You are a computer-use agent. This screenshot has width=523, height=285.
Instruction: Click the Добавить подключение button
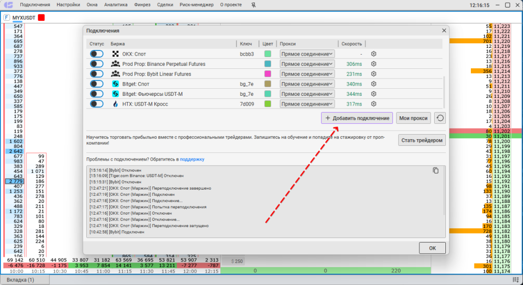[x=357, y=118]
